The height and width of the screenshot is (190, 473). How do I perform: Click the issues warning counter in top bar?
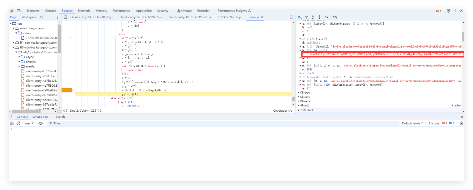point(439,11)
